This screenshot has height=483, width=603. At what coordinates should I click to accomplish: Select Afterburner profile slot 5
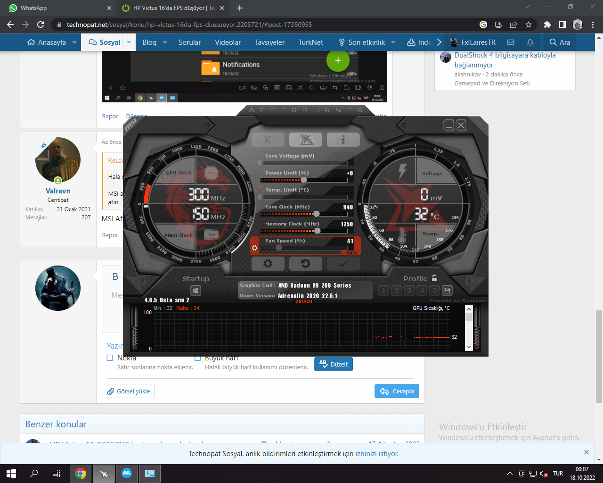(435, 291)
